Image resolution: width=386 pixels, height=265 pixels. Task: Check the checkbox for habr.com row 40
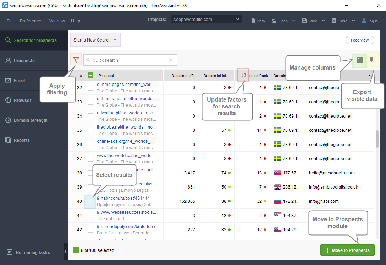point(90,201)
